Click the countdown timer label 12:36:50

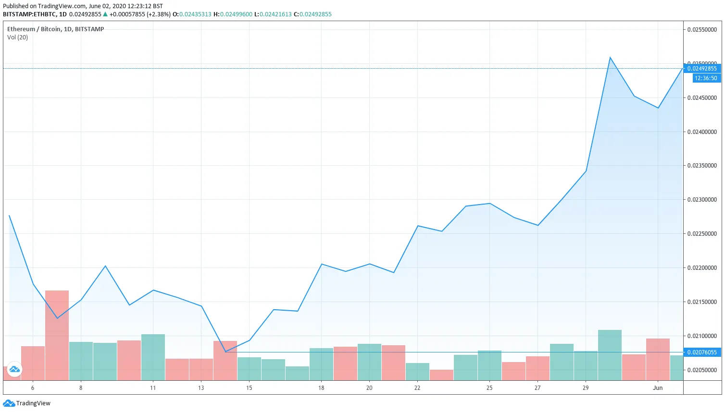pyautogui.click(x=706, y=78)
